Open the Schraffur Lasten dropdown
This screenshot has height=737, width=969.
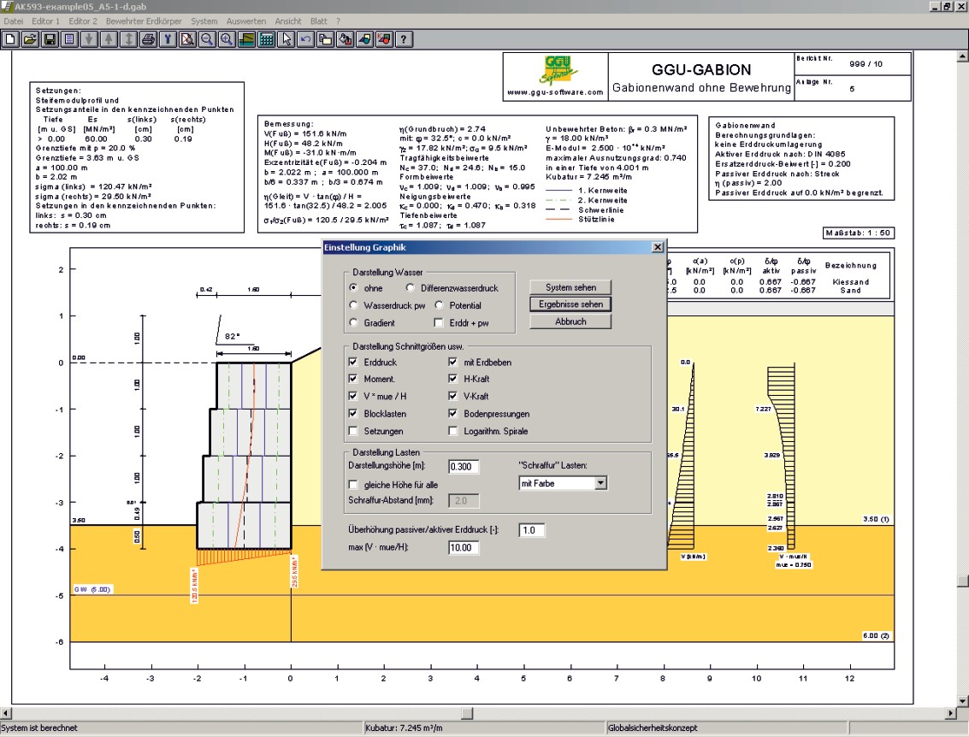(601, 482)
